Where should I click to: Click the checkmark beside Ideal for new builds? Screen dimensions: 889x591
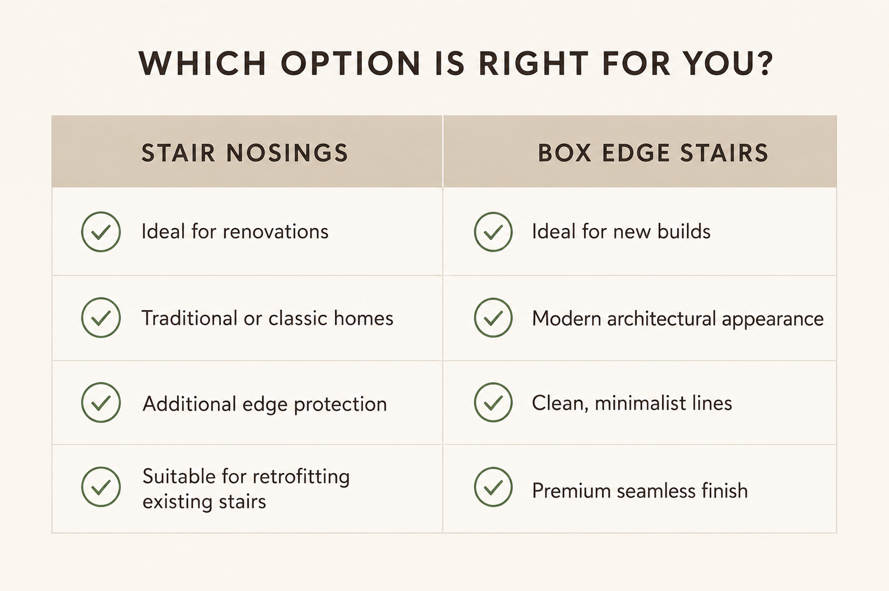(493, 232)
